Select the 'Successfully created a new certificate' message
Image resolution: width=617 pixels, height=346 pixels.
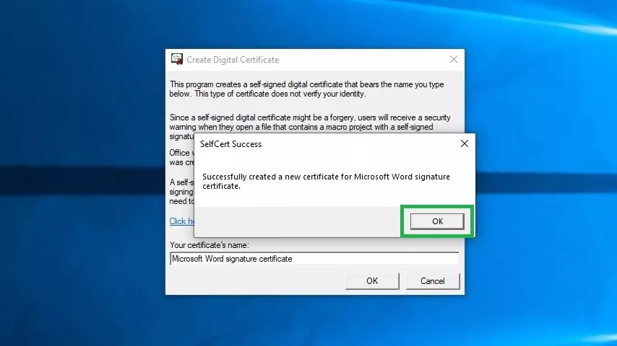coord(326,182)
